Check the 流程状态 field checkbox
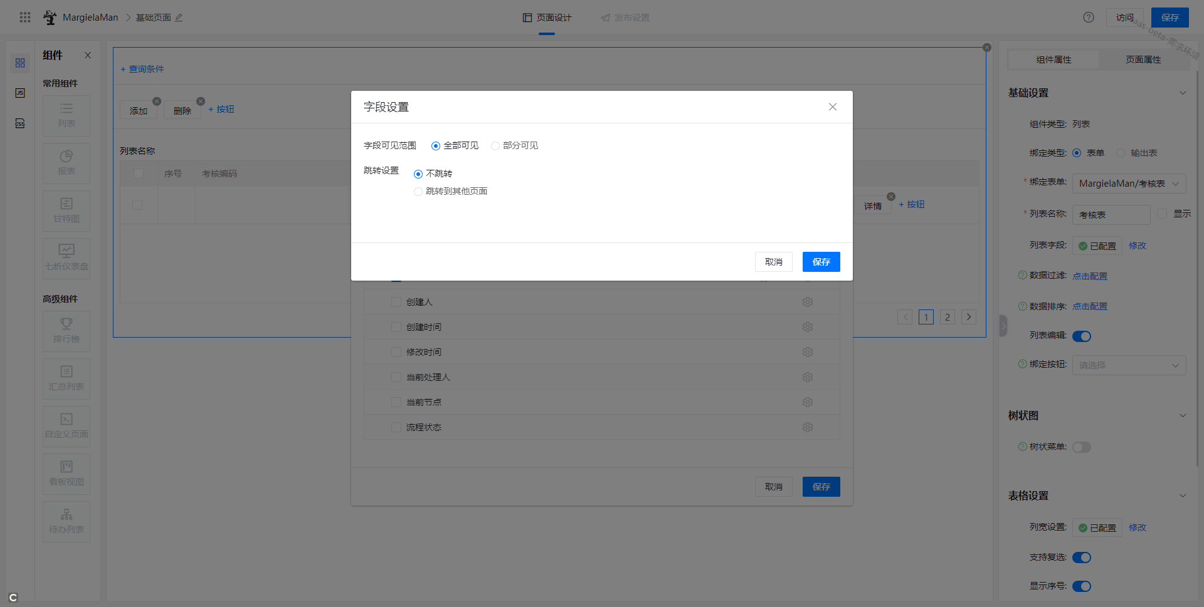This screenshot has width=1204, height=607. tap(396, 427)
